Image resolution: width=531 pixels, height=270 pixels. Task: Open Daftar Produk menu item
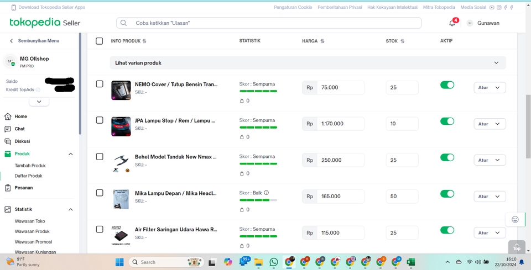28,176
